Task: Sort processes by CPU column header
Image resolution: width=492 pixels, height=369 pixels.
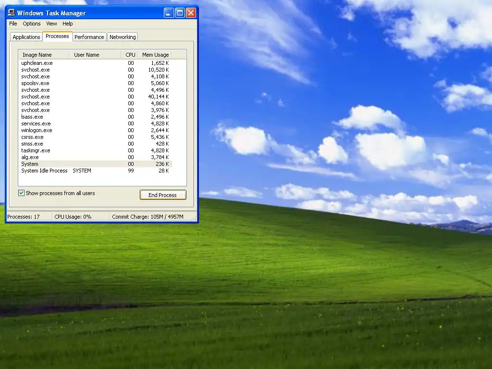Action: [130, 55]
